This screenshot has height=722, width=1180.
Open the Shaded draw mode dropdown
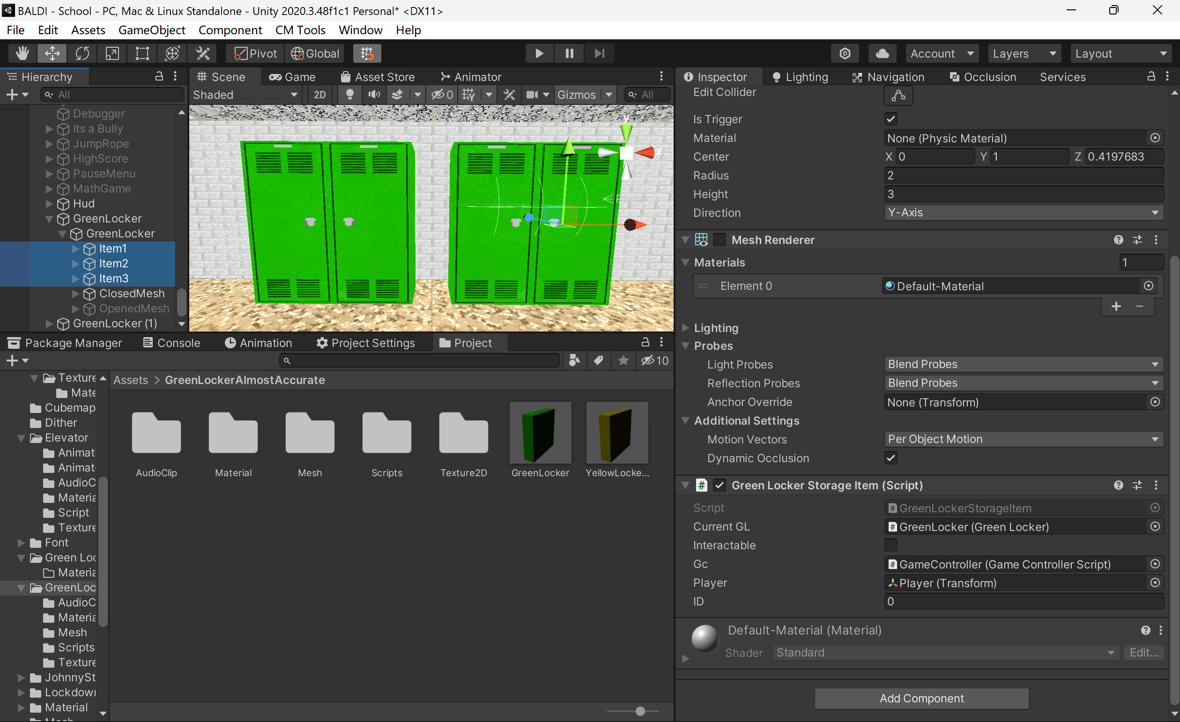245,94
